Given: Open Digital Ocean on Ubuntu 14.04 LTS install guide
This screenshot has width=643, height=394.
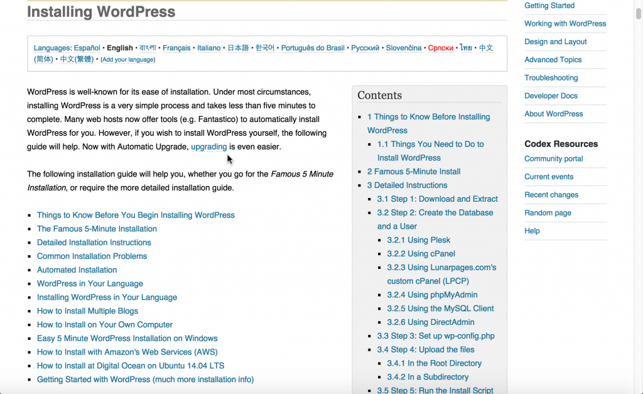Looking at the screenshot, I should coord(131,366).
